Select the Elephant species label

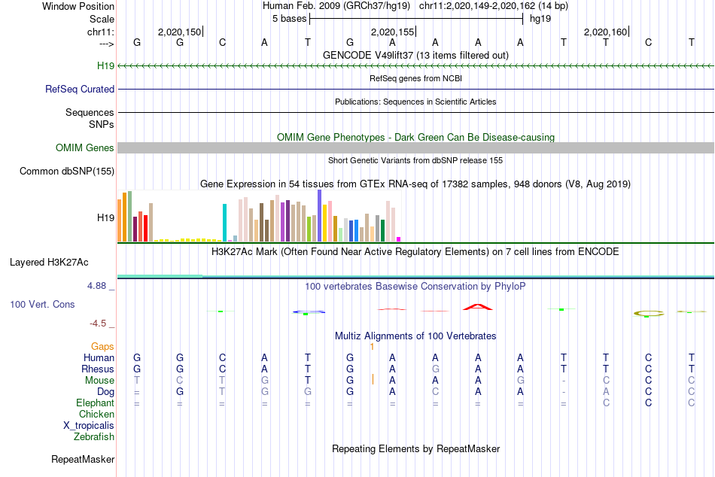pos(96,403)
